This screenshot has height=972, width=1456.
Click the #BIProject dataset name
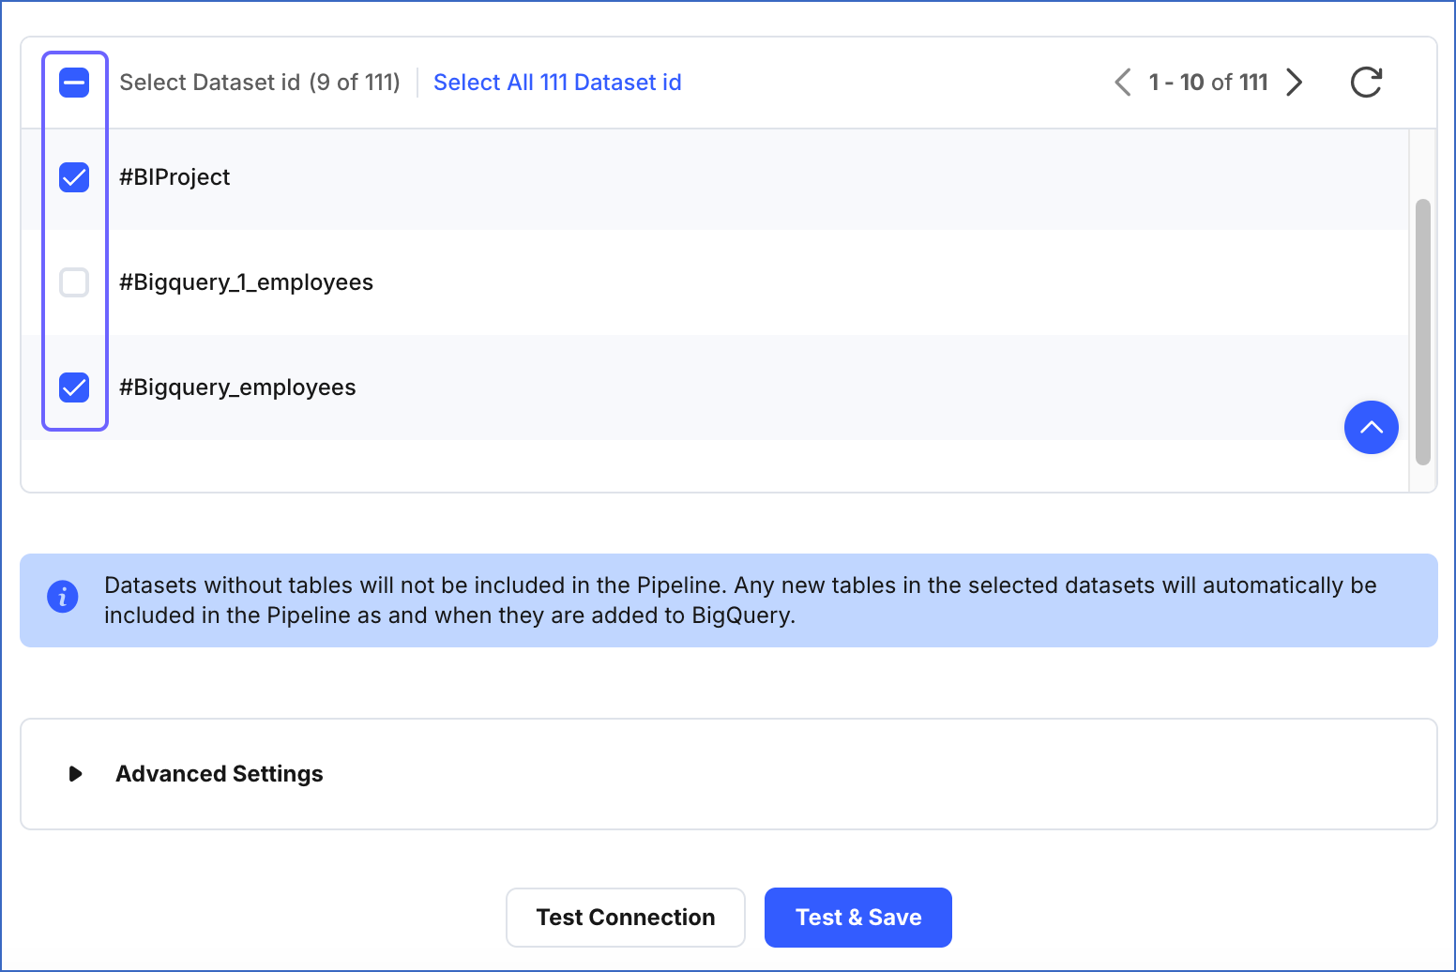pos(174,177)
